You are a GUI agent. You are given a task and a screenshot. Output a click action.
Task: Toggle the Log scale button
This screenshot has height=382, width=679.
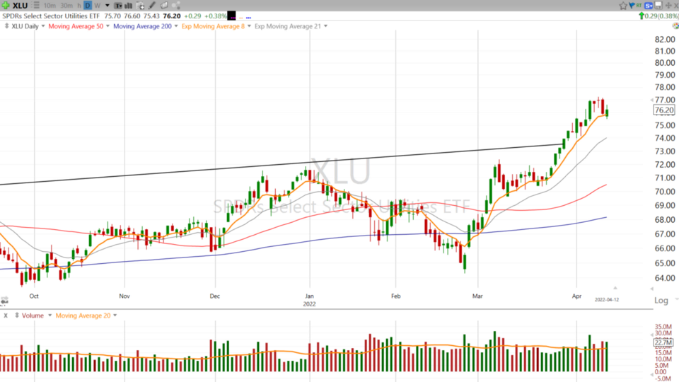pyautogui.click(x=661, y=301)
